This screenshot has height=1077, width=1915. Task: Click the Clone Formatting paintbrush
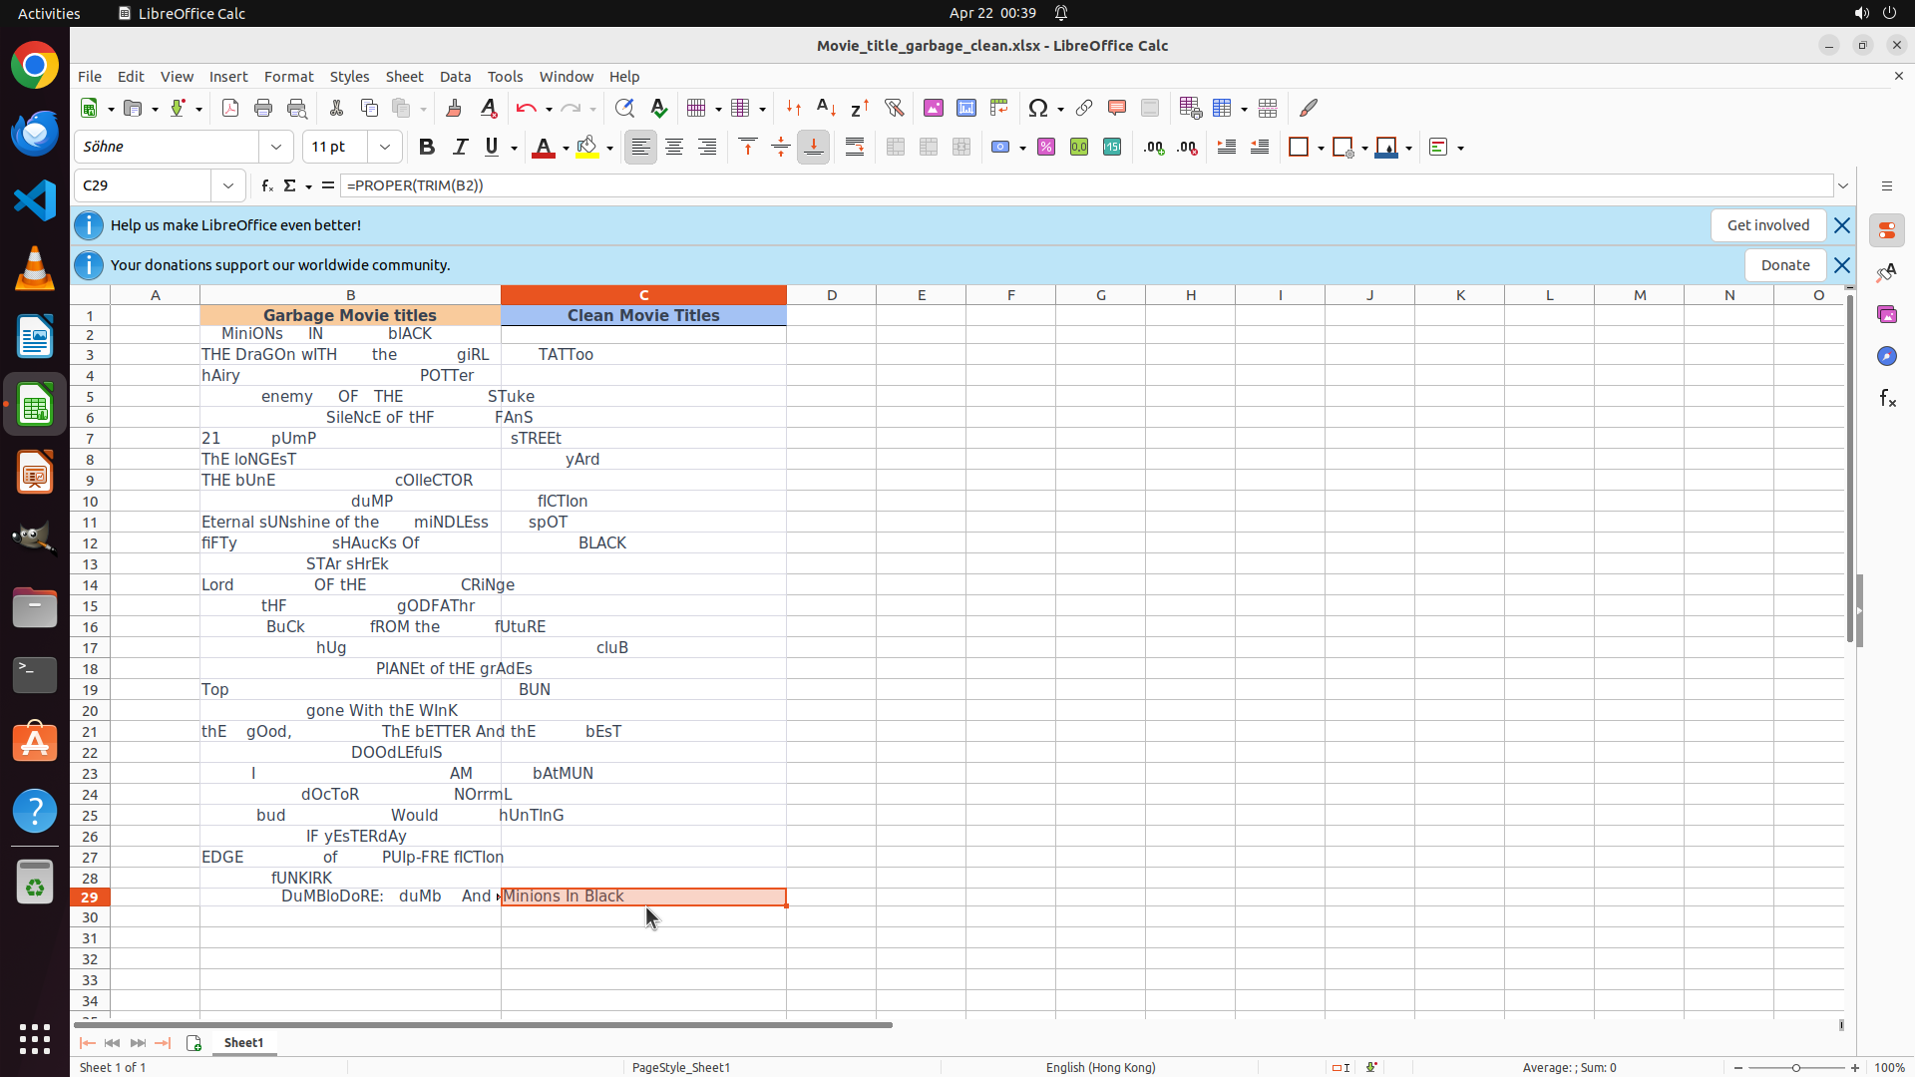pos(454,108)
